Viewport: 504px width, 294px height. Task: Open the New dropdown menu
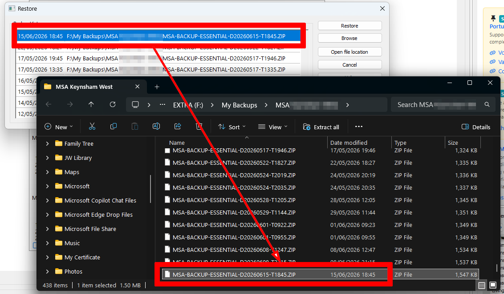point(58,127)
